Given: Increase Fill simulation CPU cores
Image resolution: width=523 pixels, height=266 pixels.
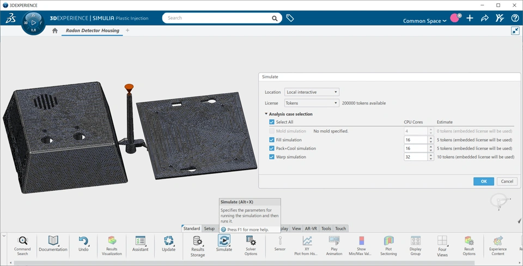Looking at the screenshot, I should coord(430,138).
